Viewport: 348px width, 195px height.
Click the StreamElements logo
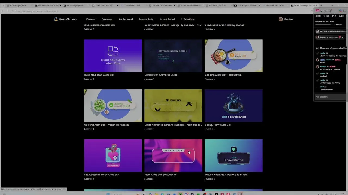pos(65,19)
